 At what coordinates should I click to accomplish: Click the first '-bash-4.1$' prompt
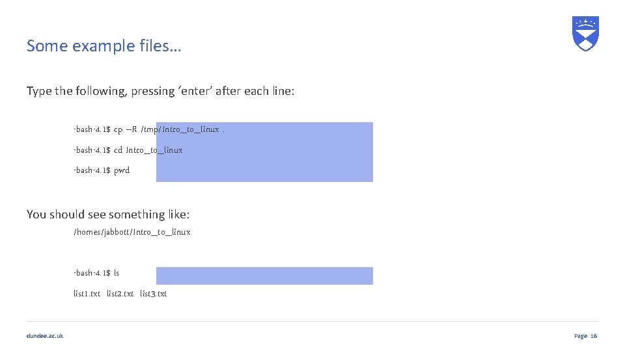(x=92, y=129)
